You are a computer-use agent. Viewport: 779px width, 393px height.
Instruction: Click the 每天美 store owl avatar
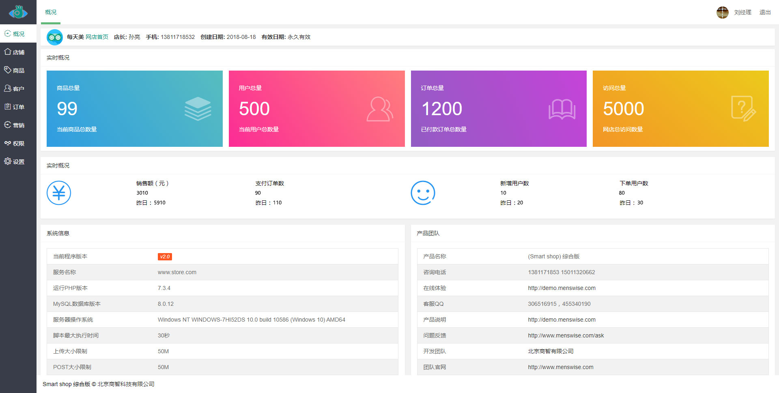tap(55, 37)
